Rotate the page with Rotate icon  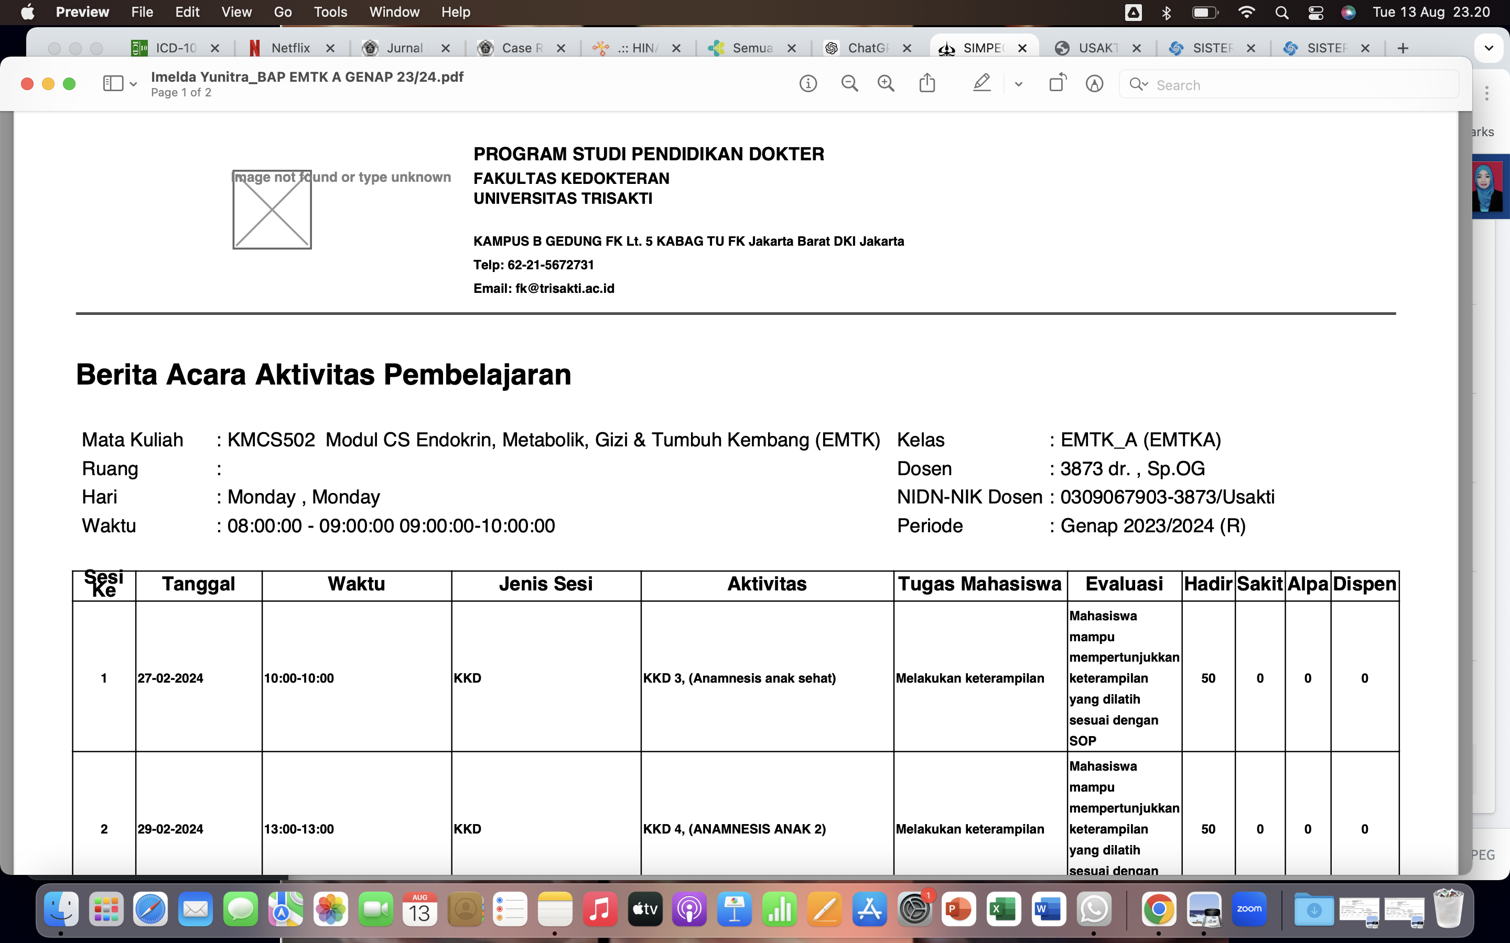coord(1058,84)
